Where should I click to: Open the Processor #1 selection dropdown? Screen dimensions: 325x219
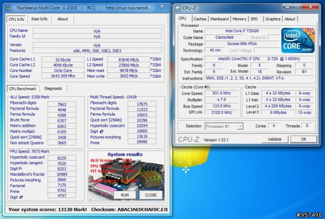(224, 126)
